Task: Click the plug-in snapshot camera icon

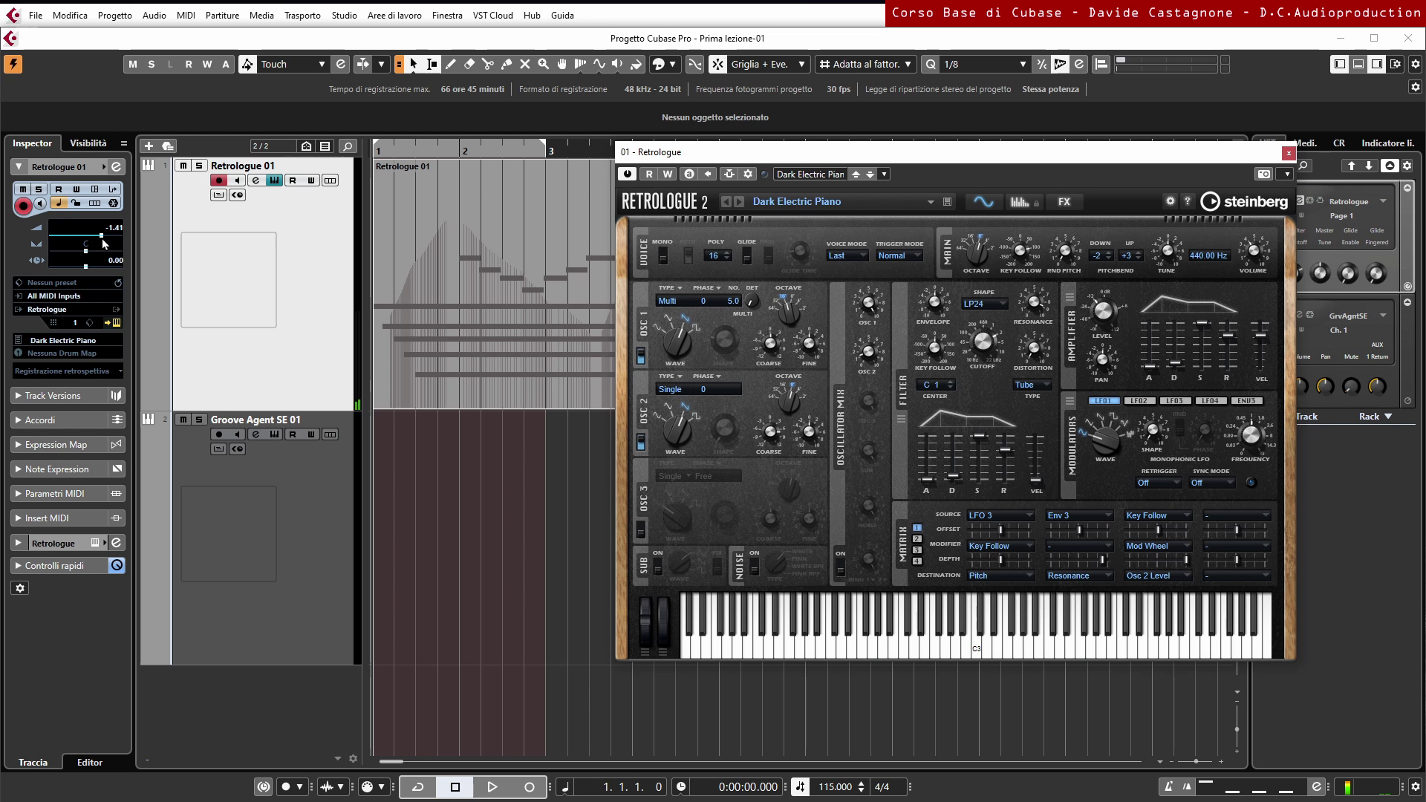Action: click(1263, 175)
